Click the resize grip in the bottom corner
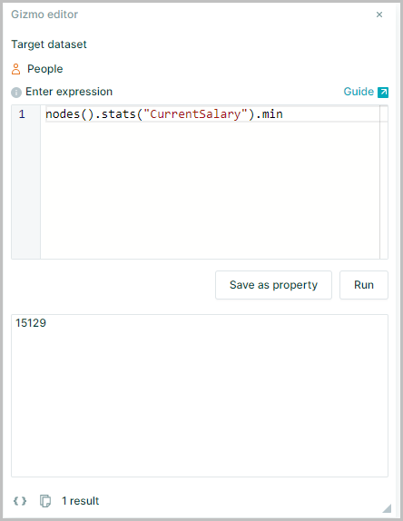 [387, 508]
